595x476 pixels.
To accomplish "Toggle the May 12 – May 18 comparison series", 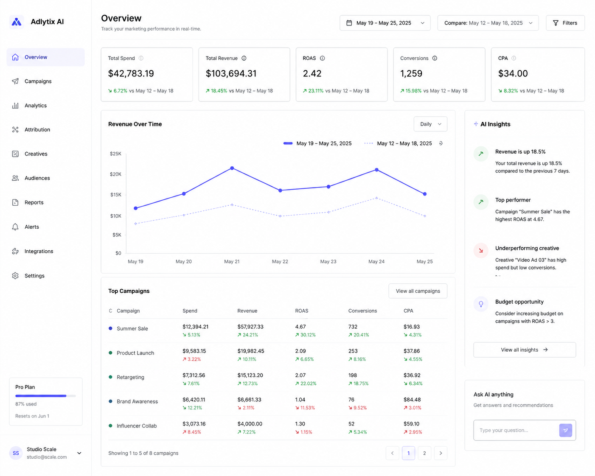I will [x=398, y=143].
